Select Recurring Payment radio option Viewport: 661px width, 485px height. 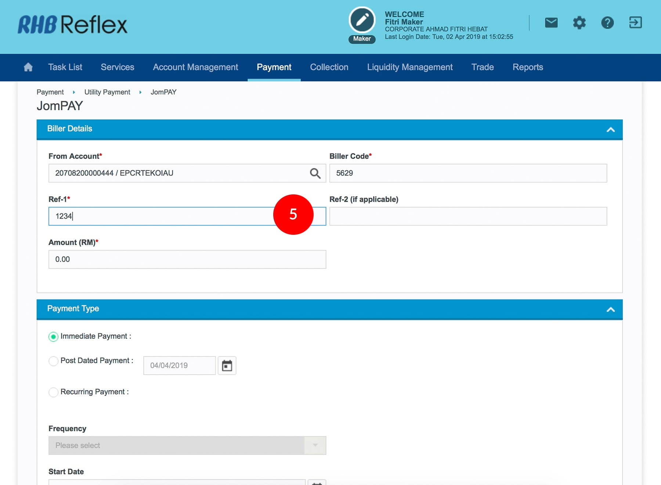coord(54,392)
